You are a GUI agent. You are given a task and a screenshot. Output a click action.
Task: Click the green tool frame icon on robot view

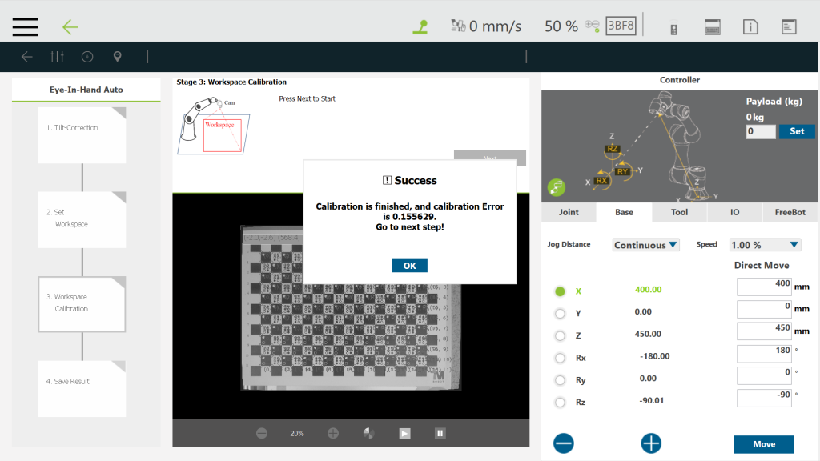[x=557, y=187]
